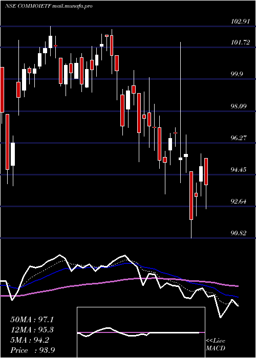
Task: Click the <<Live MACD label
Action: (216, 344)
